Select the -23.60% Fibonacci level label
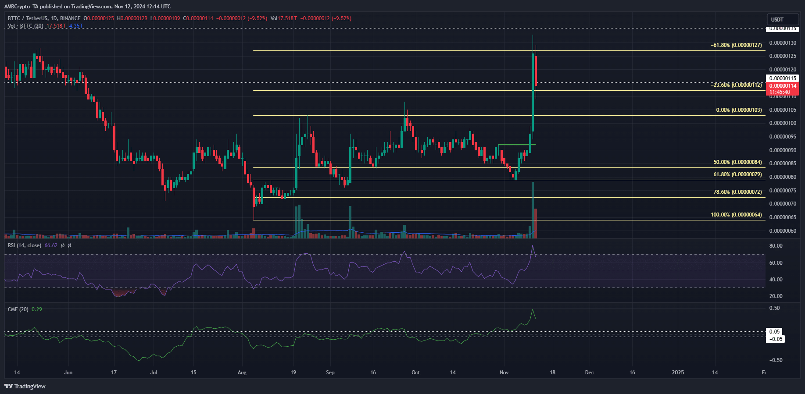The width and height of the screenshot is (805, 394). point(736,85)
